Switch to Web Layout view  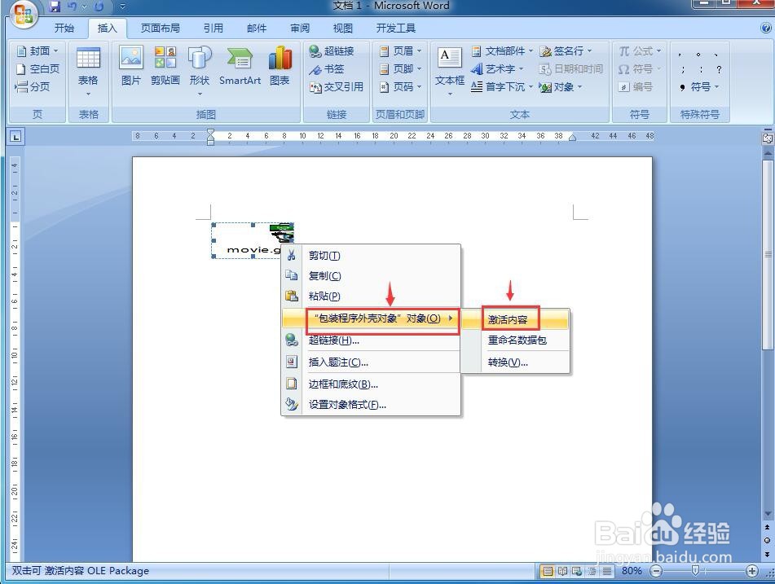pyautogui.click(x=577, y=571)
